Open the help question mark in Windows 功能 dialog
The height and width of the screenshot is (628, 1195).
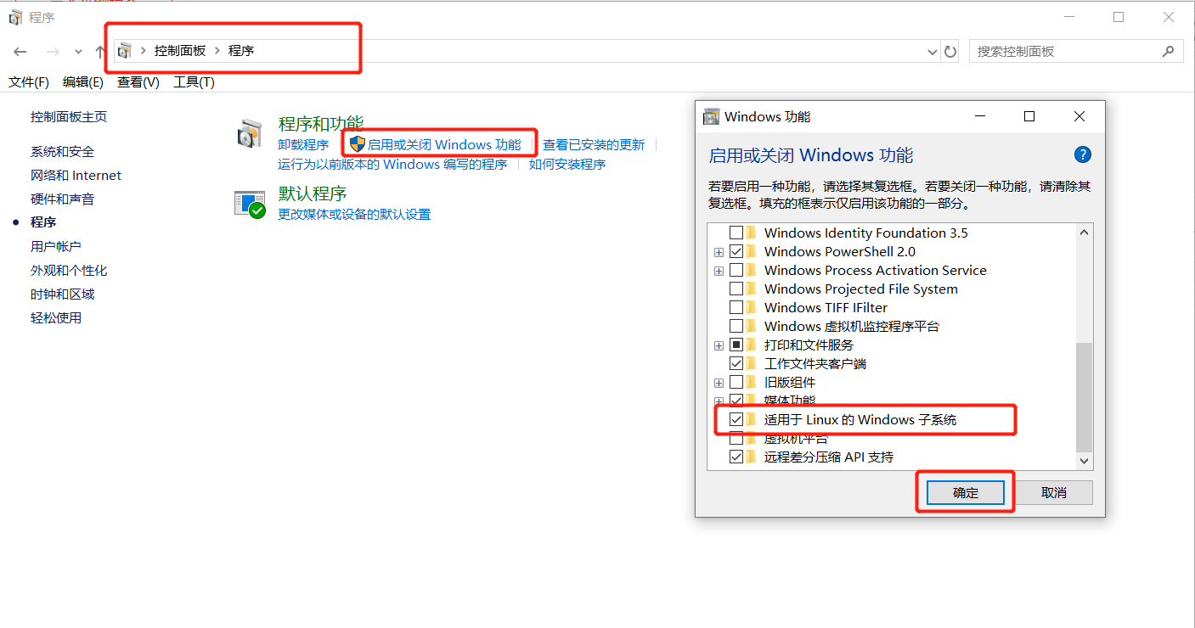[1082, 154]
